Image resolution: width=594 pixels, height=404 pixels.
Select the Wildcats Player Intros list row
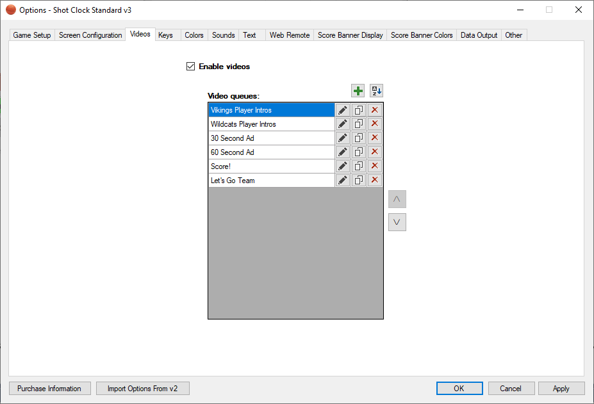(271, 124)
